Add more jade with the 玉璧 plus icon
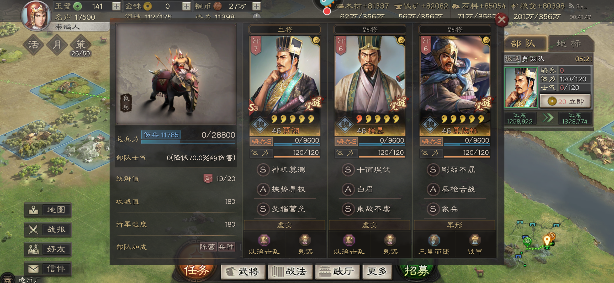The image size is (614, 283). 116,6
